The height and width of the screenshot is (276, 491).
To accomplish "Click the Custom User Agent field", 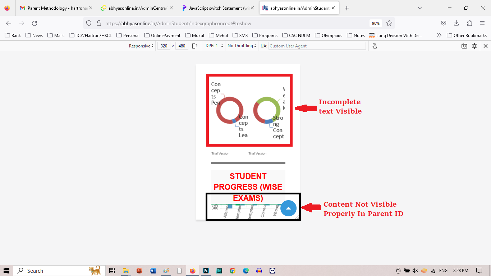I will point(316,46).
